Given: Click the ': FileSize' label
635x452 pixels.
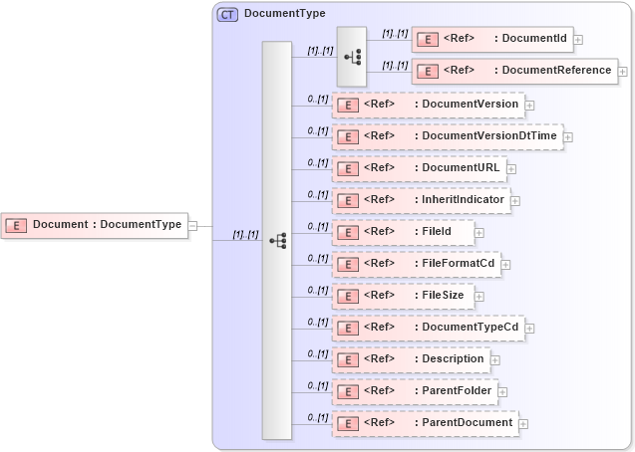Looking at the screenshot, I should click(439, 295).
